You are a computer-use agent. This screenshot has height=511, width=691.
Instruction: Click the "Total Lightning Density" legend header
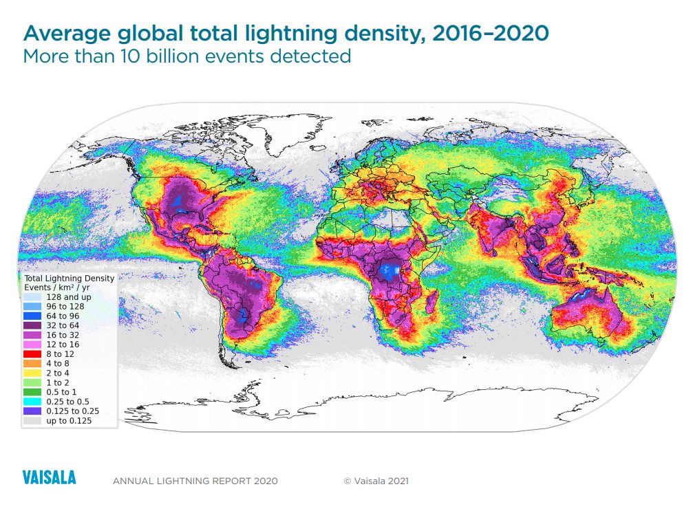click(68, 278)
